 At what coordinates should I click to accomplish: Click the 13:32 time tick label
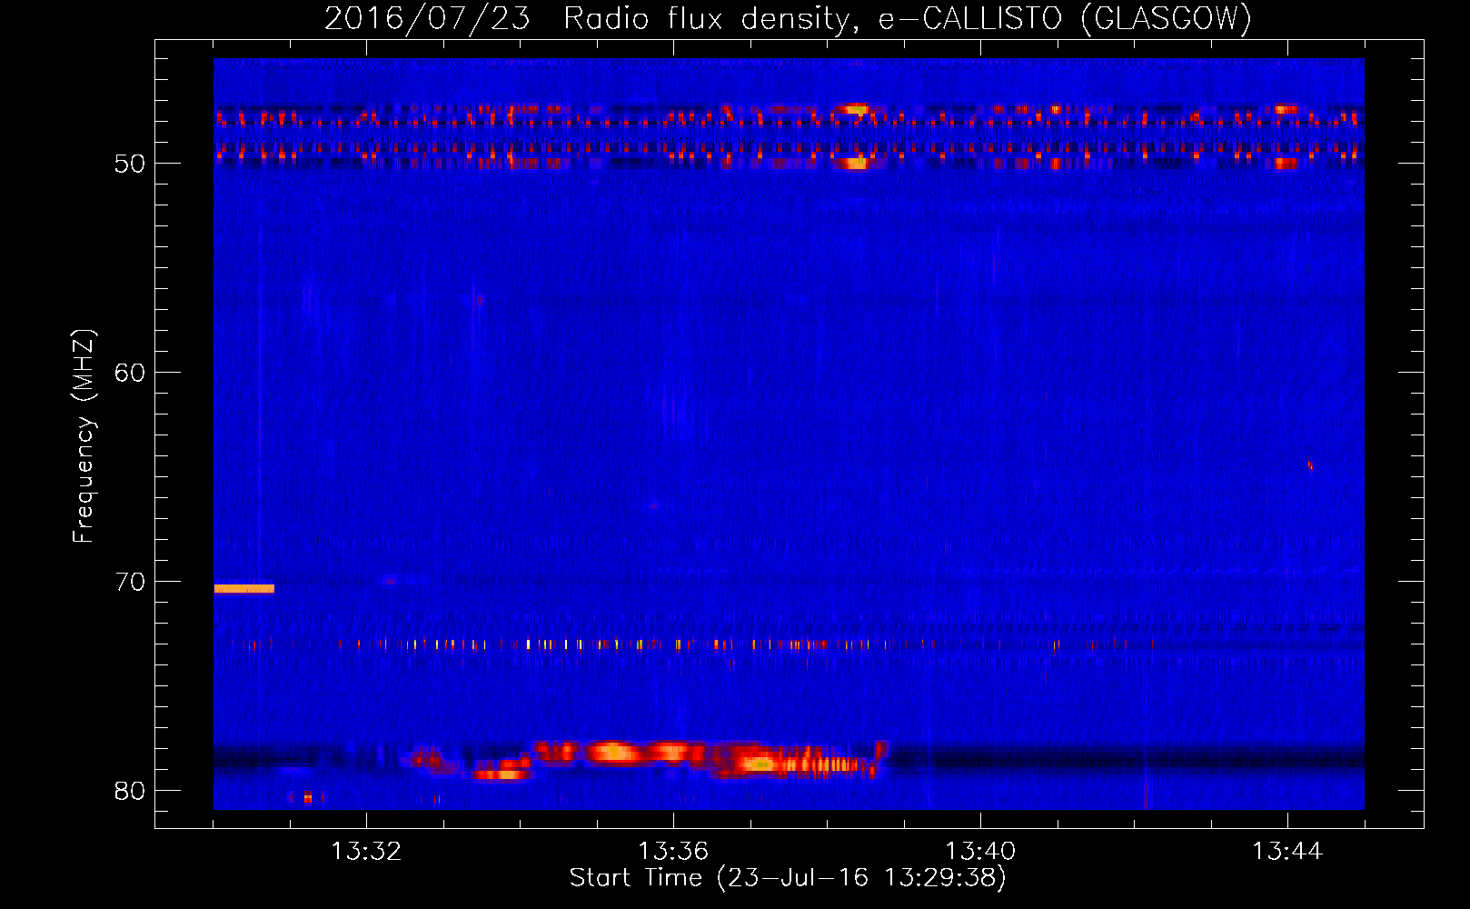[366, 852]
